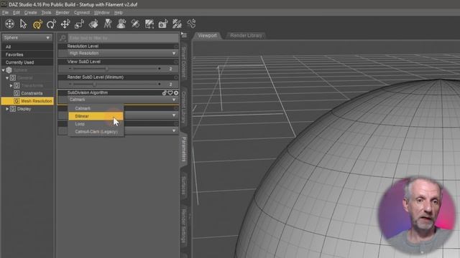This screenshot has width=460, height=258.
Task: Open the File menu
Action: point(5,13)
